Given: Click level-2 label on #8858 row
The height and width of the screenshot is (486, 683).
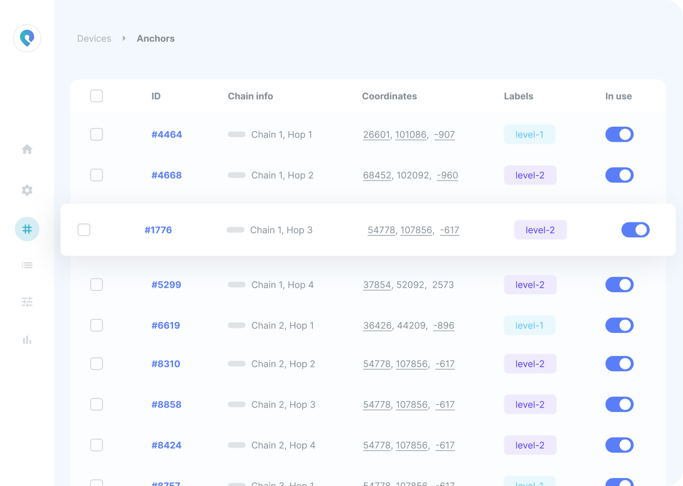Looking at the screenshot, I should pos(530,404).
